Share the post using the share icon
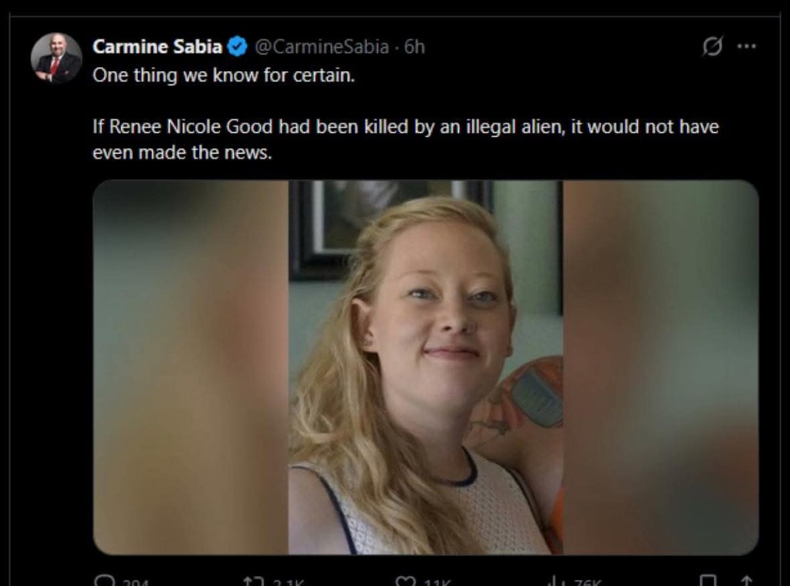790x586 pixels. pos(745,582)
